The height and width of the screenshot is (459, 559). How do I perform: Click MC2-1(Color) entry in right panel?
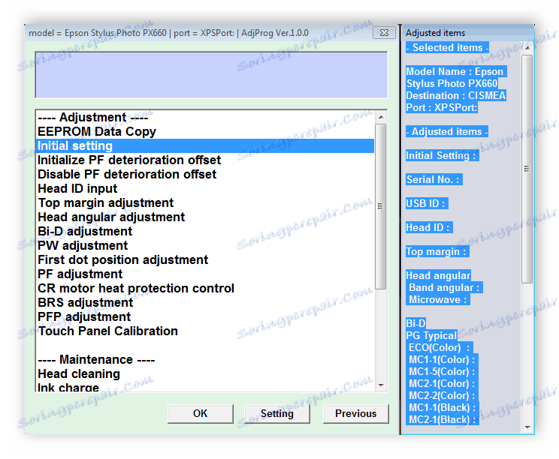pyautogui.click(x=442, y=383)
